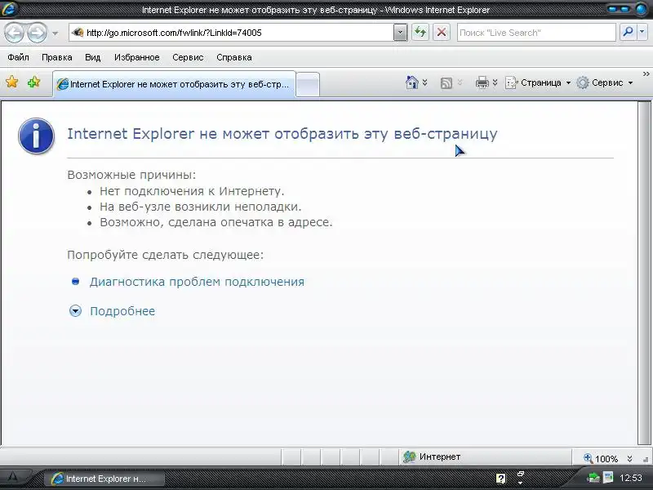Open the Правка menu
Image resolution: width=653 pixels, height=490 pixels.
[x=57, y=57]
